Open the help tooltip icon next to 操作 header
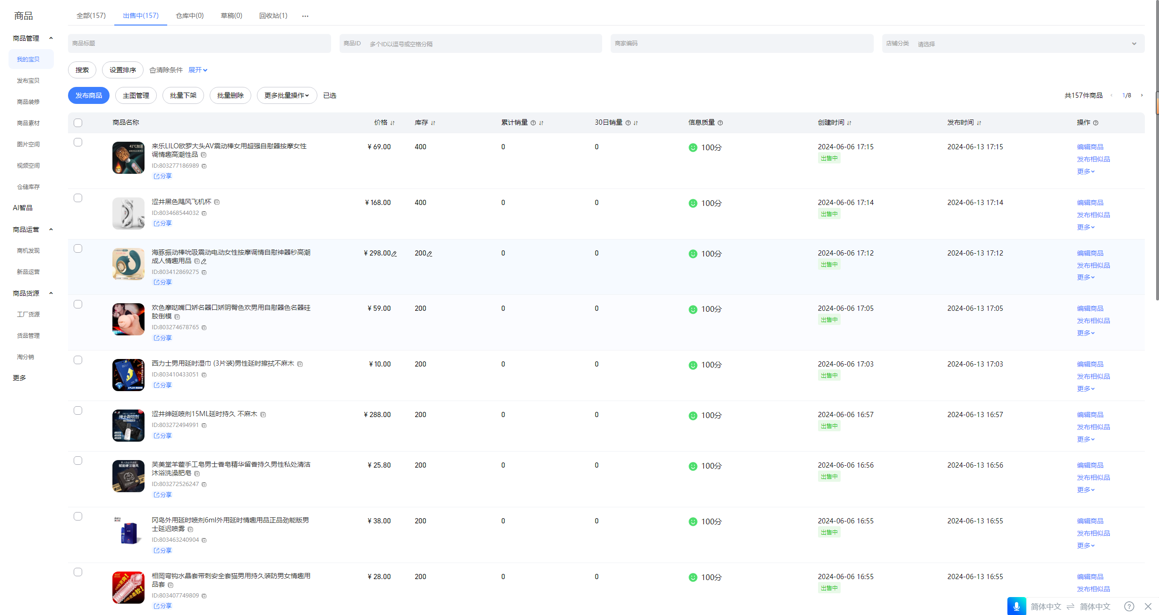 [x=1096, y=123]
